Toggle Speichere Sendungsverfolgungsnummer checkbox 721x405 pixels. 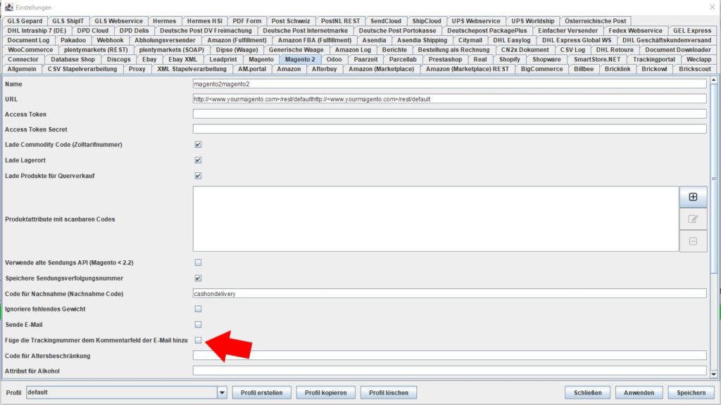pyautogui.click(x=198, y=278)
